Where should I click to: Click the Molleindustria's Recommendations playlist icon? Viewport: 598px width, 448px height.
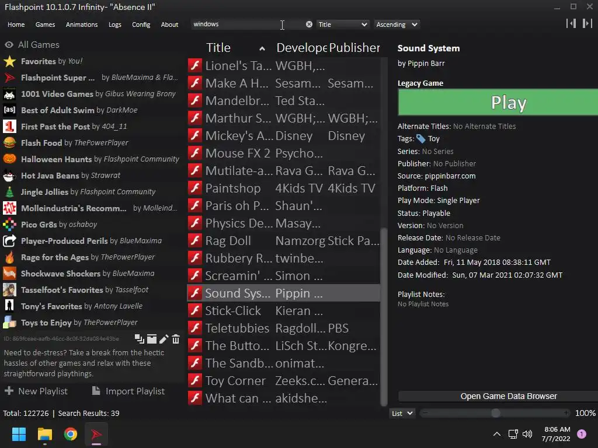tap(9, 208)
